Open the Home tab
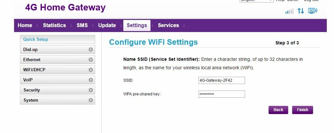This screenshot has width=334, height=133. 25,25
